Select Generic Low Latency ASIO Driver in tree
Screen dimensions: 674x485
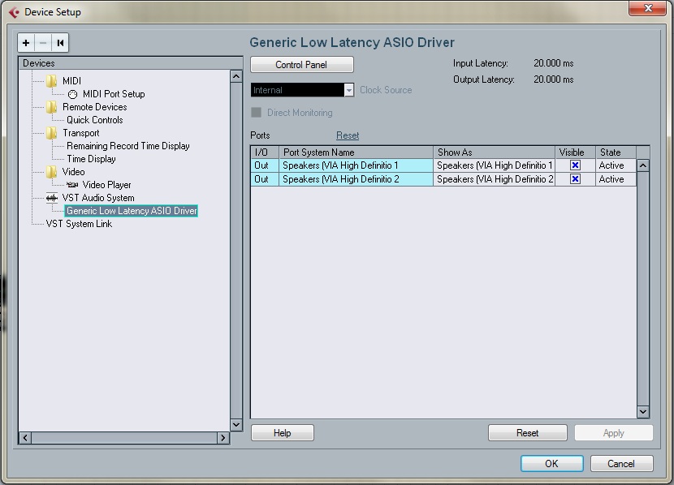coord(132,210)
